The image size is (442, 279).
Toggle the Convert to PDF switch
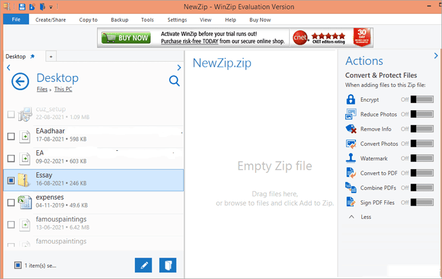pos(422,173)
